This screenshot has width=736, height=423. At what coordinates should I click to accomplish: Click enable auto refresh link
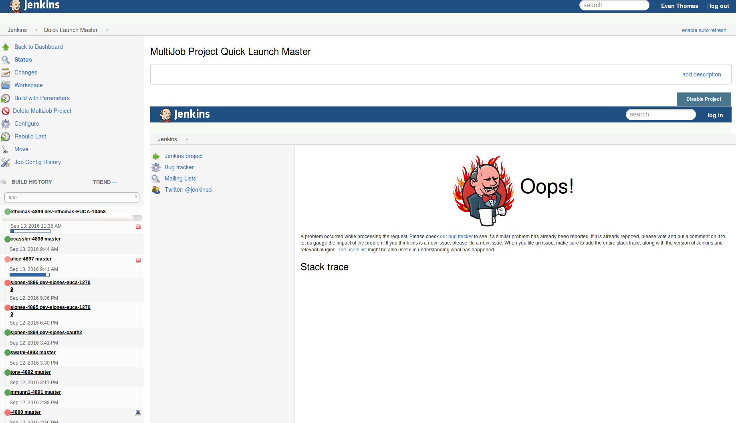pyautogui.click(x=704, y=30)
